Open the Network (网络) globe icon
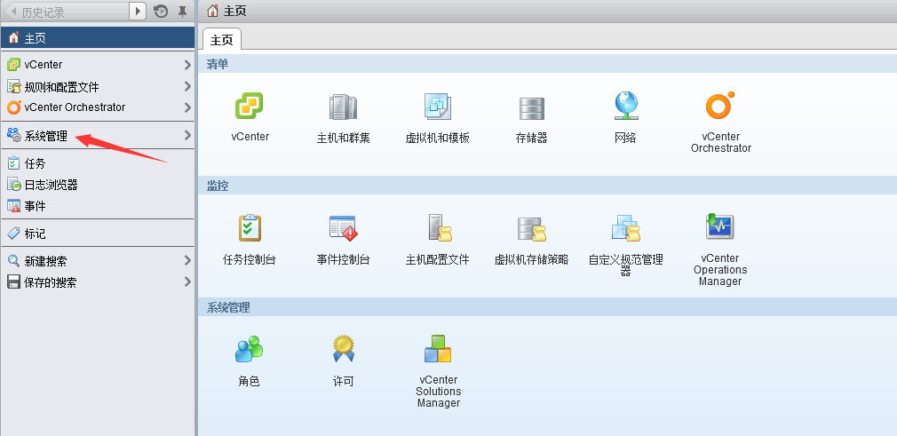 (x=626, y=107)
